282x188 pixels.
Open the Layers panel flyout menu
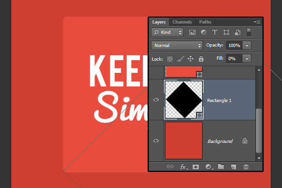click(x=257, y=22)
